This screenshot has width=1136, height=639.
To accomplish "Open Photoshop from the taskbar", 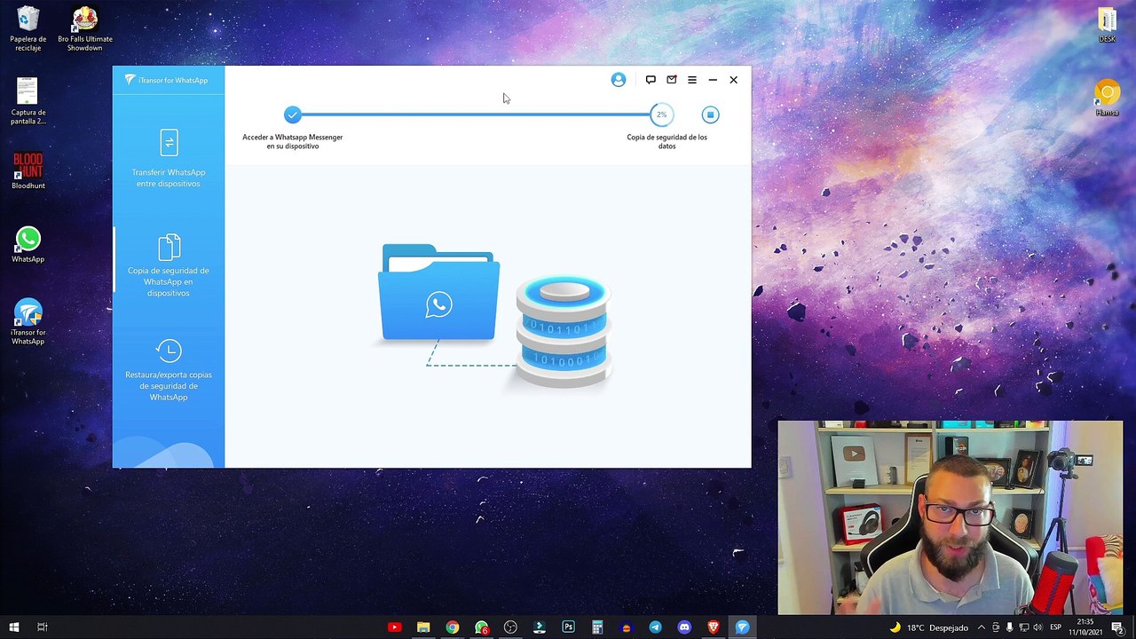I will coord(568,627).
